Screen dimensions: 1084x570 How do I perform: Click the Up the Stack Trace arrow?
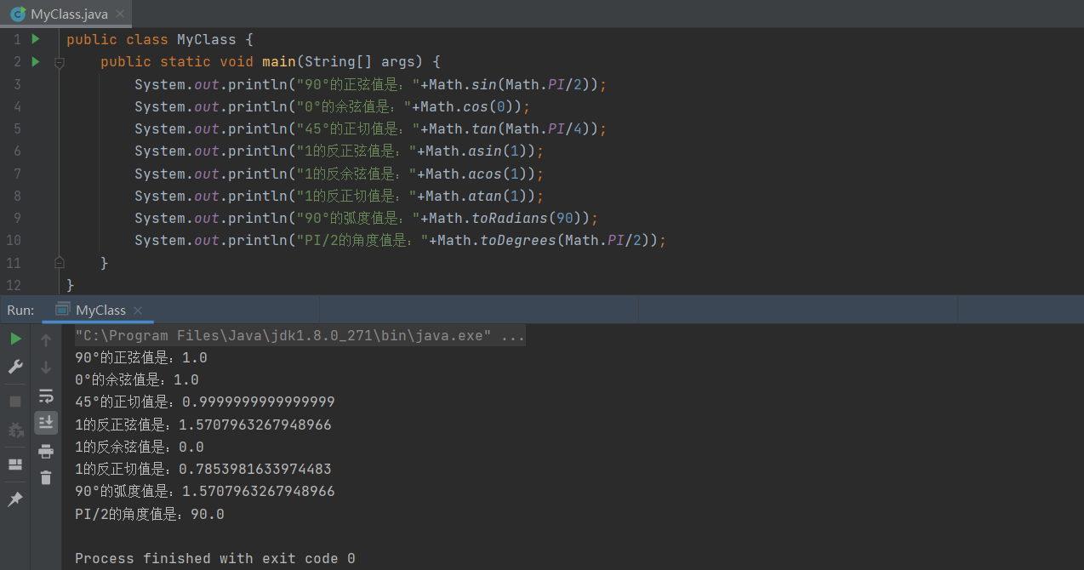46,339
